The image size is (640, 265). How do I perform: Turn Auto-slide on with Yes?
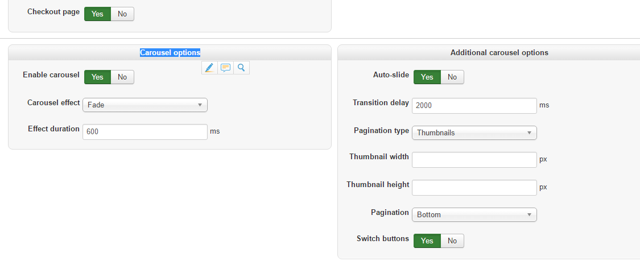click(427, 77)
